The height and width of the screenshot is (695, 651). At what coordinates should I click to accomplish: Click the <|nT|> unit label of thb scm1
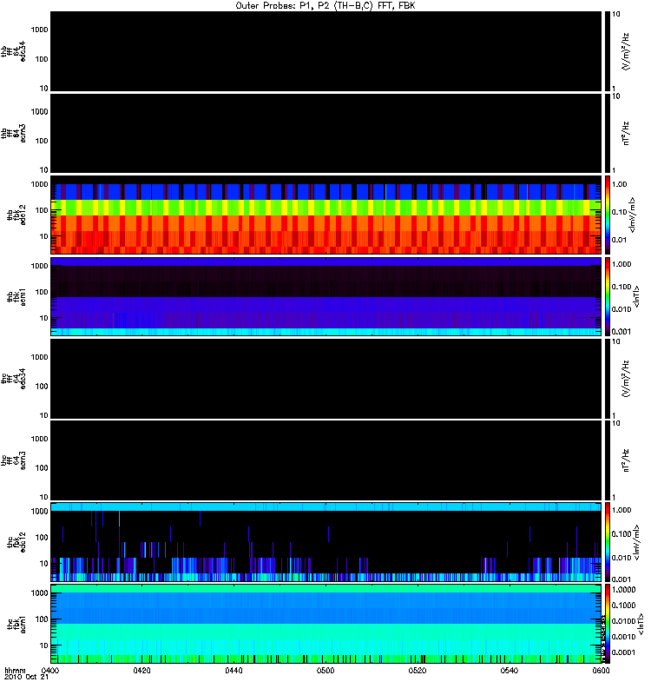click(x=636, y=296)
